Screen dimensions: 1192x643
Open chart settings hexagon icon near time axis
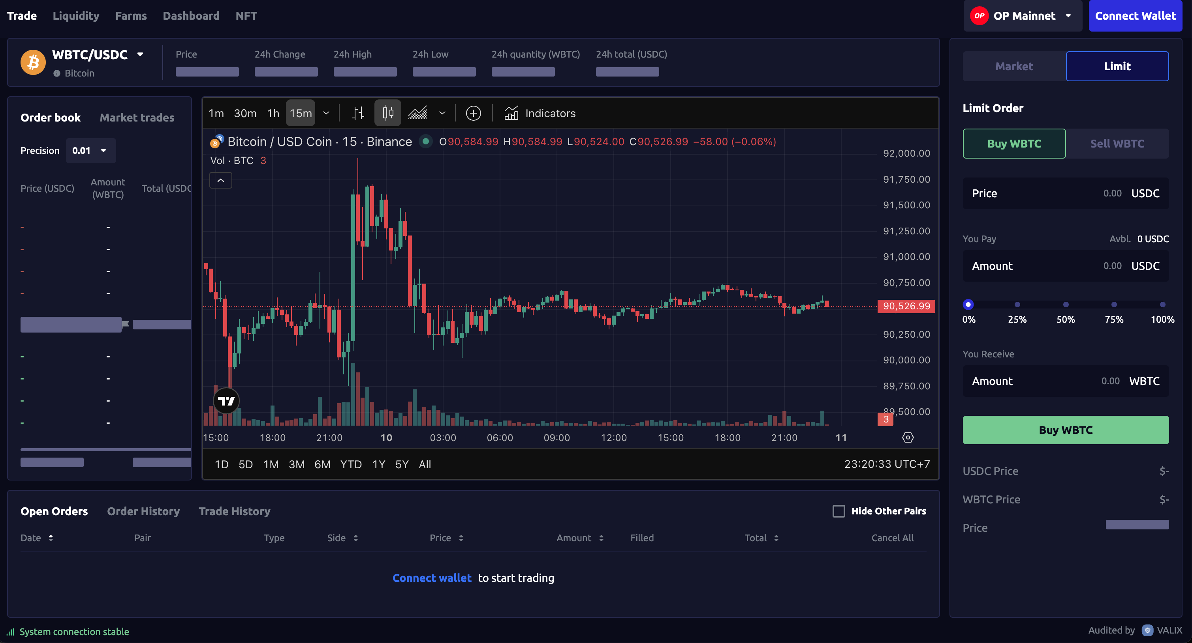point(908,437)
